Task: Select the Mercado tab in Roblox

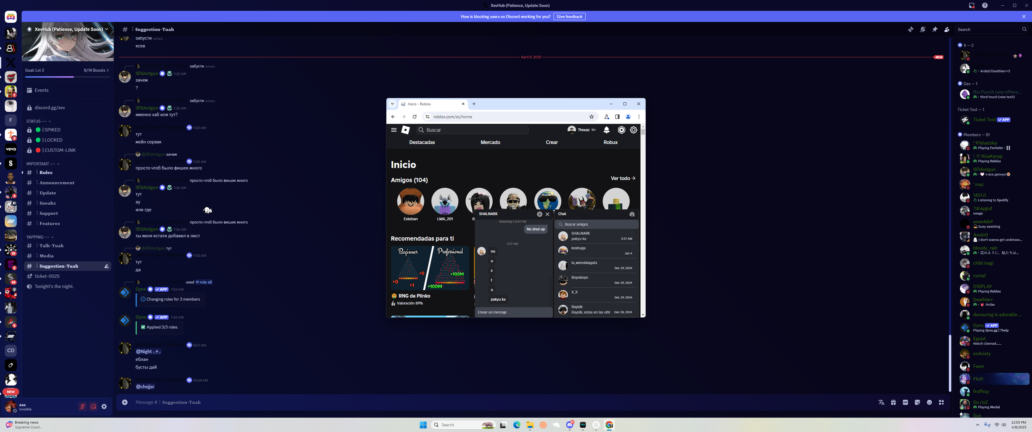Action: click(490, 142)
